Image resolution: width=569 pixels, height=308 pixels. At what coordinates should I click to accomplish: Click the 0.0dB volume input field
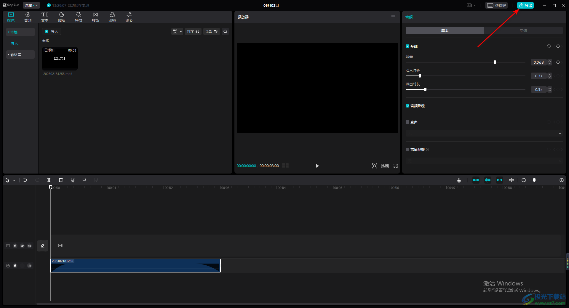(x=539, y=62)
